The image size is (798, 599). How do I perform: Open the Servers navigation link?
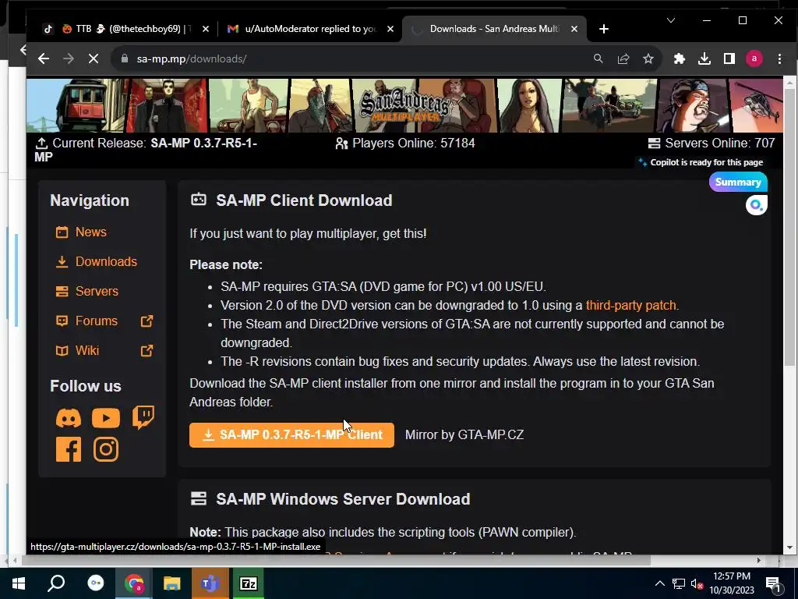click(x=97, y=292)
